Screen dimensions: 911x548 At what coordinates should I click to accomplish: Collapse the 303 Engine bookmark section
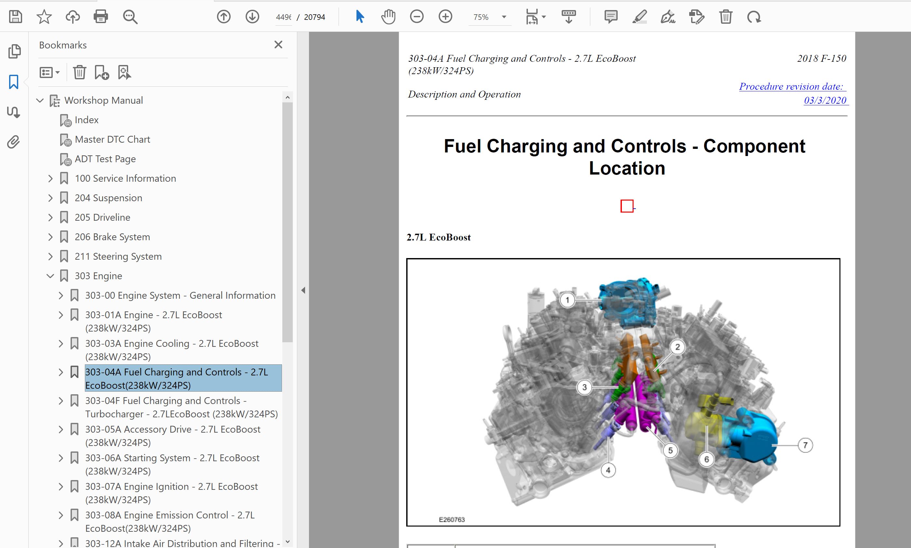pos(51,276)
